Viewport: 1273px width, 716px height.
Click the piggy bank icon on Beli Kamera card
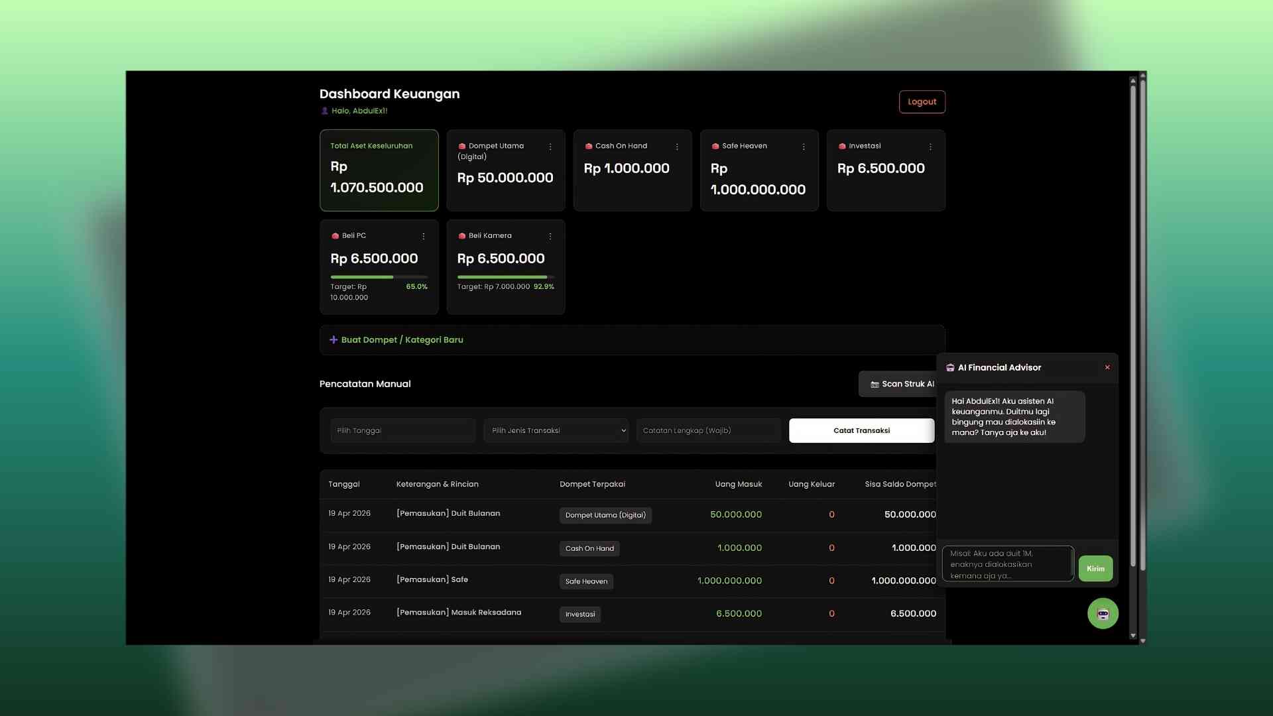[x=462, y=235]
